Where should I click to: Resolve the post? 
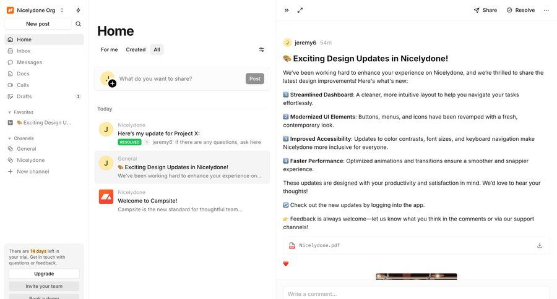pos(520,11)
